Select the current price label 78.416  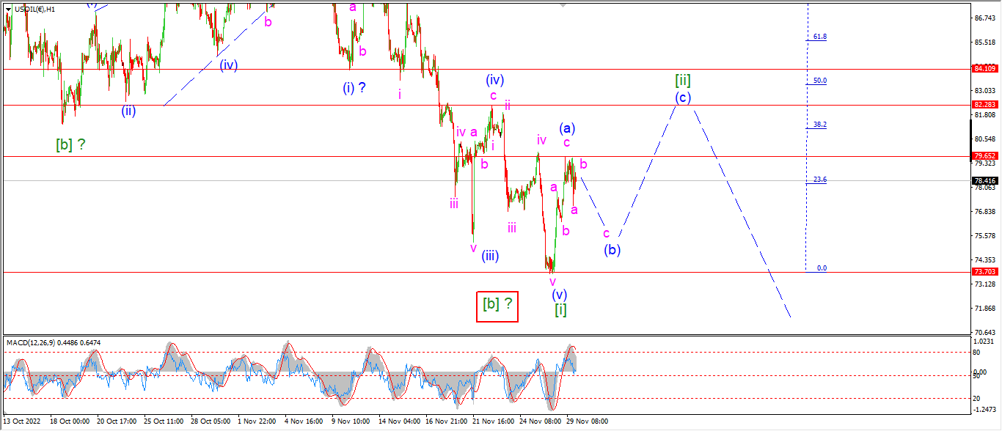984,180
